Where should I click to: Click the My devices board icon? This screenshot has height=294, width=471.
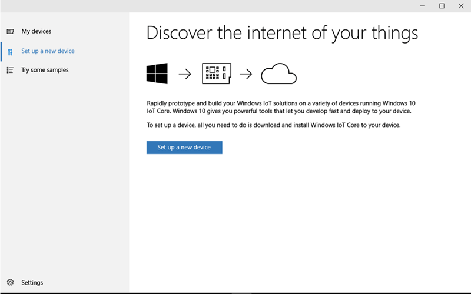10,31
